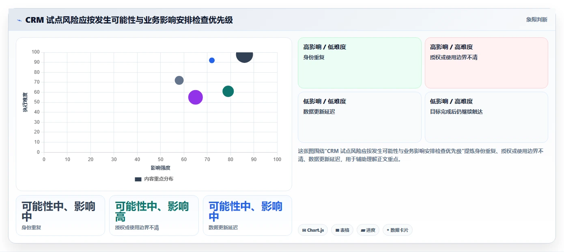Select the teal green bubble in the chart
564x252 pixels.
click(x=228, y=91)
